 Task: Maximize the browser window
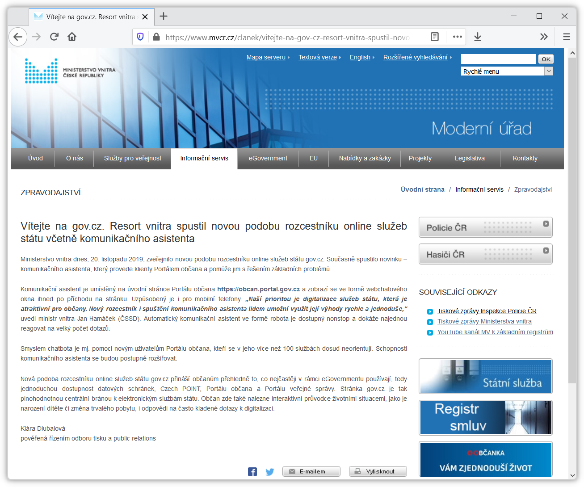click(539, 16)
